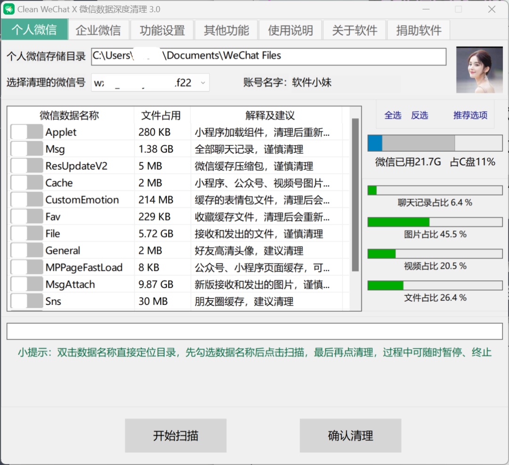The image size is (509, 465).
Task: Toggle the Msg row switch
Action: pos(26,149)
